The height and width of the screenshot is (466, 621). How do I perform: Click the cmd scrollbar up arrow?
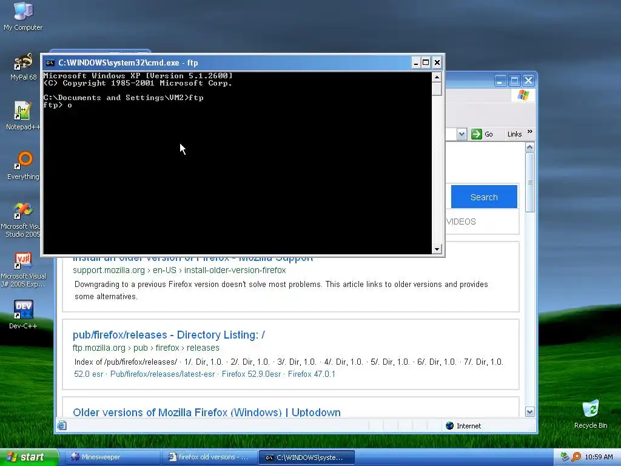437,77
